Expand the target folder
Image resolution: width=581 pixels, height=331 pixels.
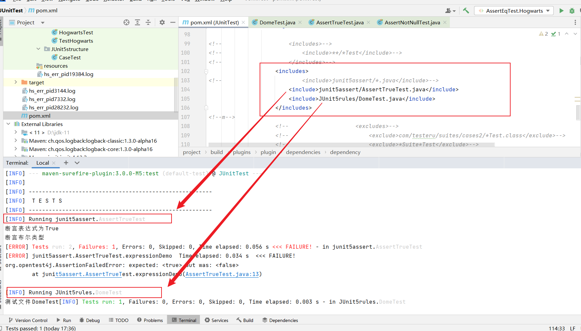click(x=16, y=82)
